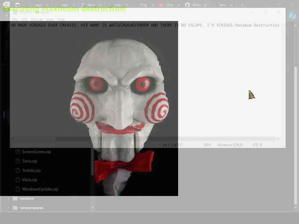Open the ransomwares folder
Viewport: 299px width, 224px height.
32,208
